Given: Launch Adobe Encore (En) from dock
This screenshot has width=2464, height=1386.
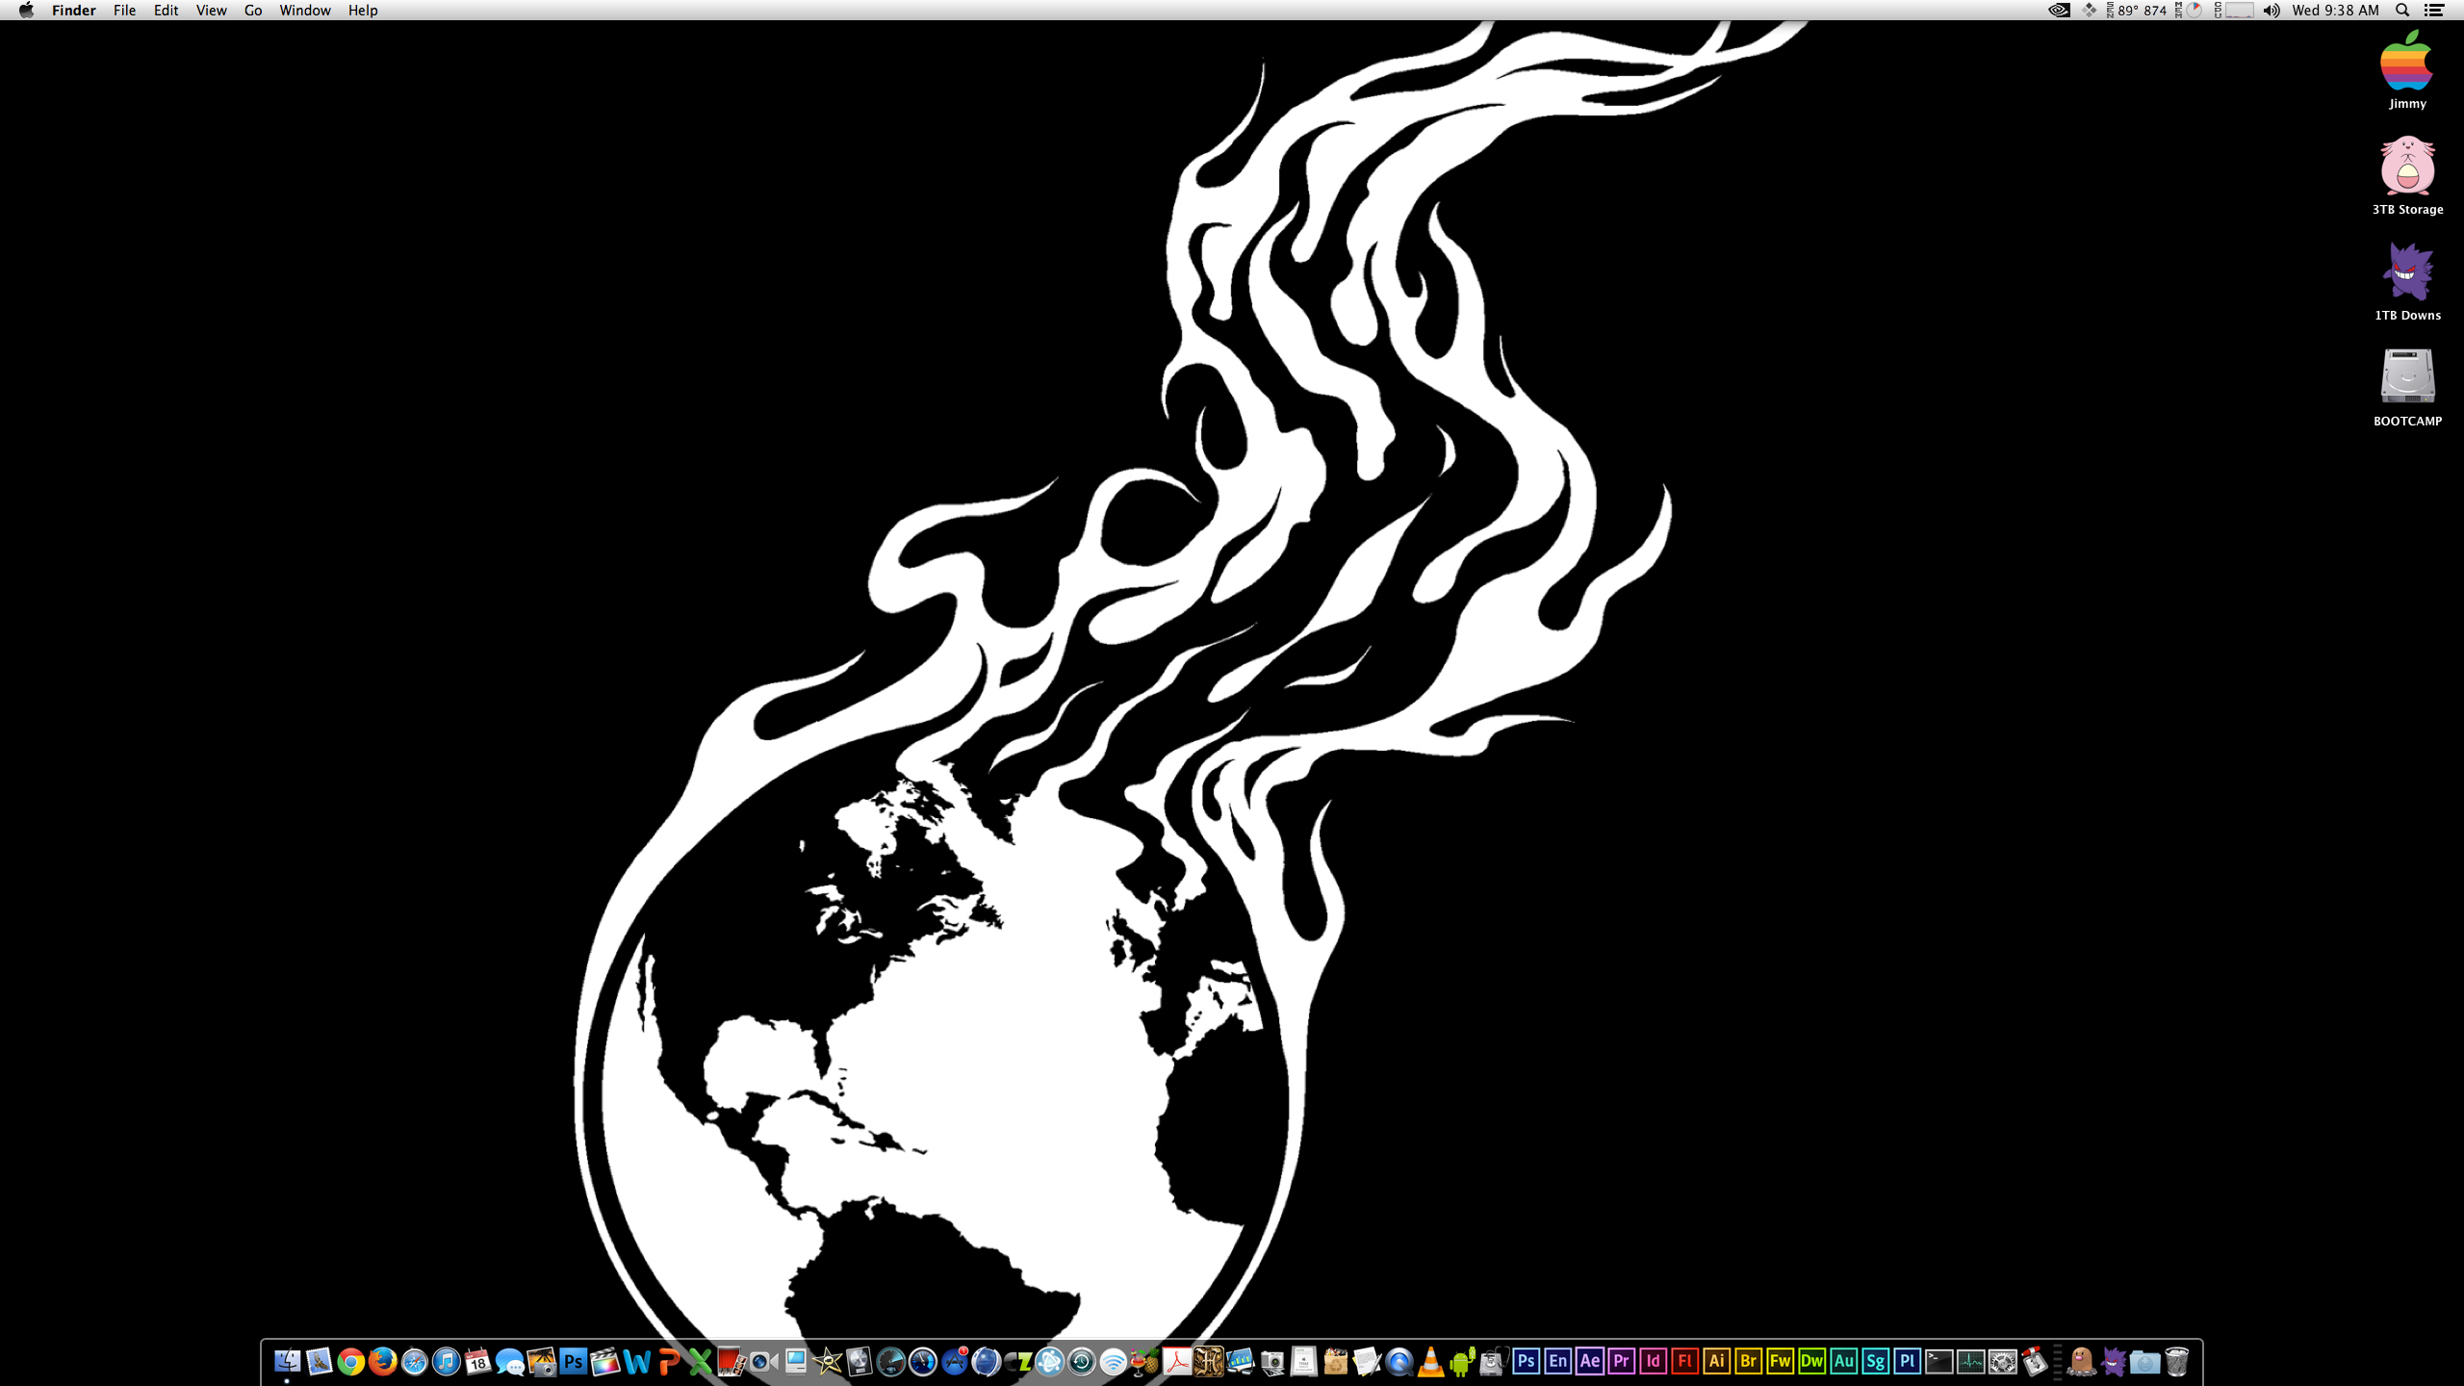Looking at the screenshot, I should tap(1557, 1361).
